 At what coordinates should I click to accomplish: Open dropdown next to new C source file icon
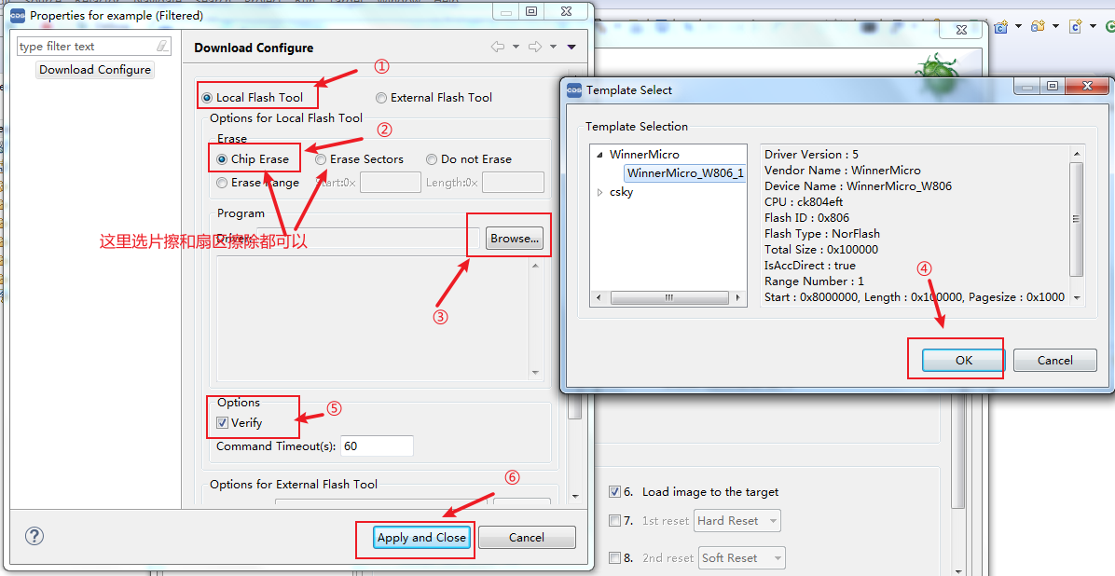point(1093,27)
